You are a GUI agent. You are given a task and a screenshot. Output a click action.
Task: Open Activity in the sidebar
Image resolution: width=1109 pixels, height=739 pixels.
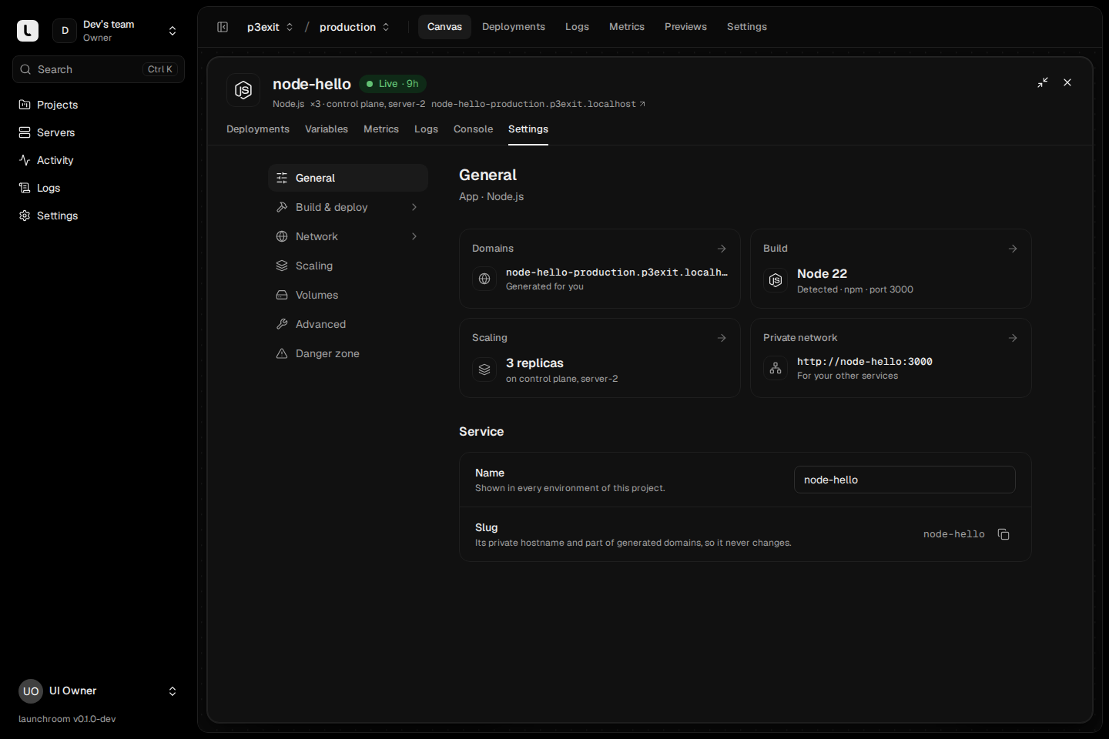coord(99,160)
